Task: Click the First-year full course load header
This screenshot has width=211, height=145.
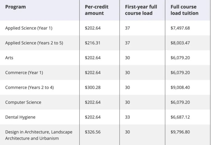Action: point(141,10)
